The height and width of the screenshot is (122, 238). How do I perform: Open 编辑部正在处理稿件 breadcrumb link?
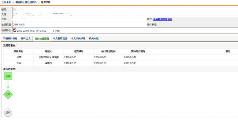[26, 2]
